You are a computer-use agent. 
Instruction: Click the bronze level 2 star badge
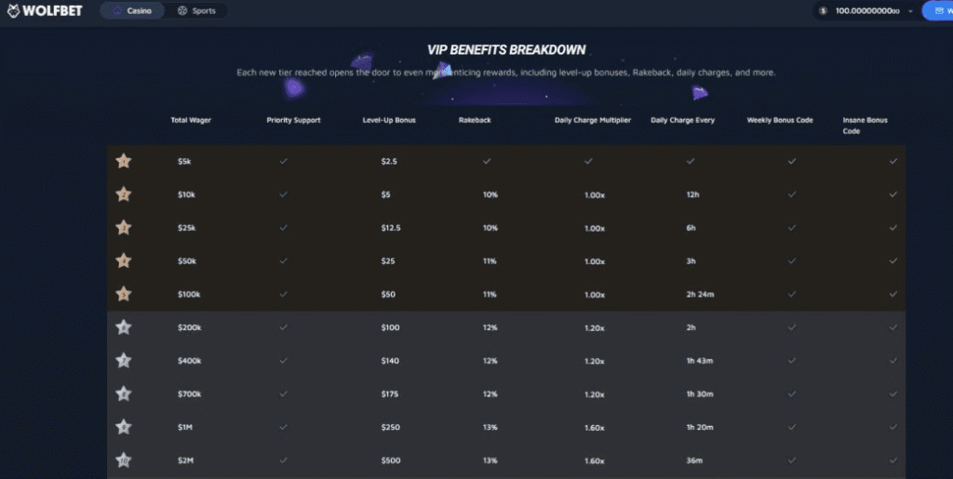pos(123,194)
